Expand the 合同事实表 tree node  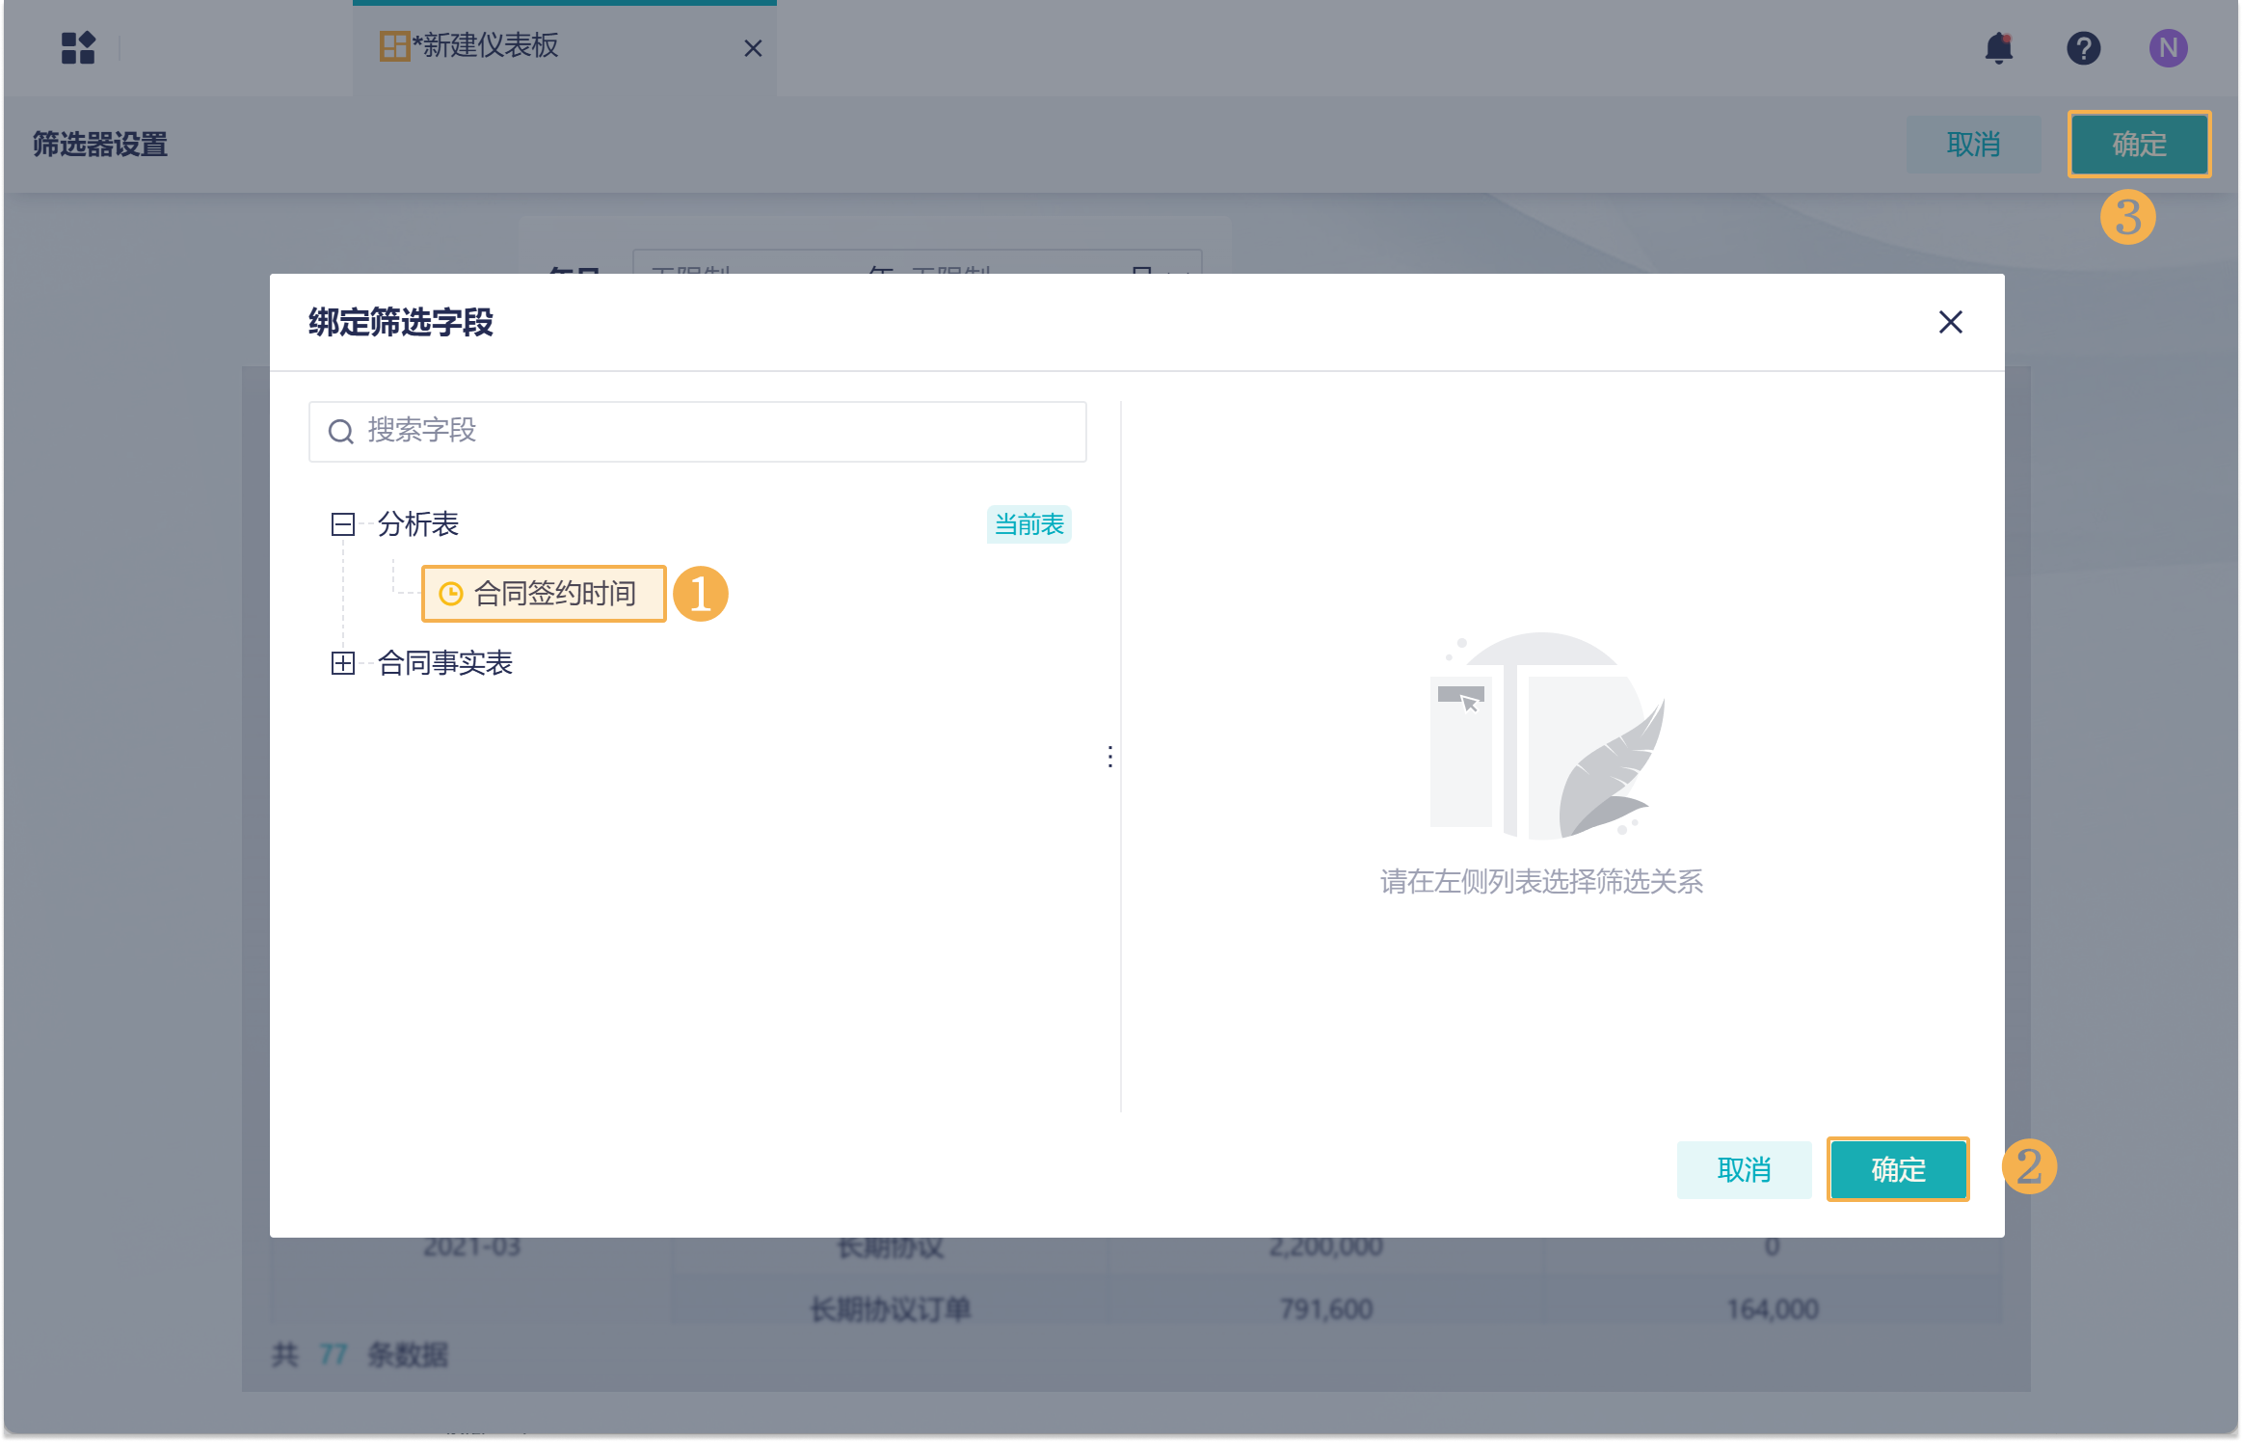tap(343, 663)
